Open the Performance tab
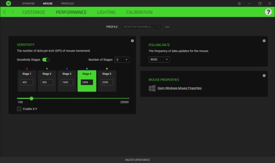Image resolution: width=275 pixels, height=163 pixels. (71, 12)
